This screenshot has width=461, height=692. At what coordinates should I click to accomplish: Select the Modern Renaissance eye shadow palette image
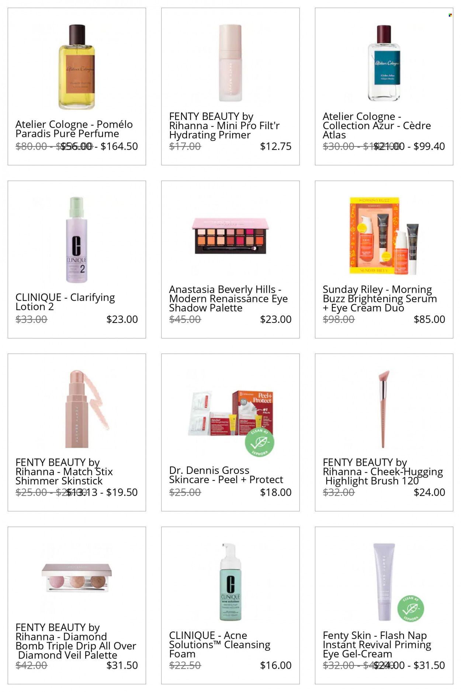[x=230, y=236]
